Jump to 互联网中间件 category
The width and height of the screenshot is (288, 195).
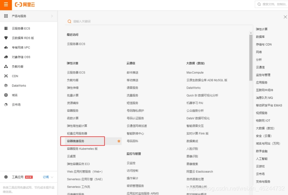coord(265,90)
